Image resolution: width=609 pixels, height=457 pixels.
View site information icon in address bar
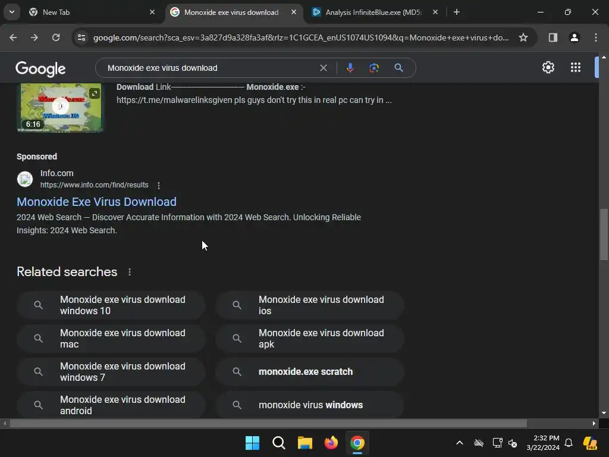click(81, 37)
